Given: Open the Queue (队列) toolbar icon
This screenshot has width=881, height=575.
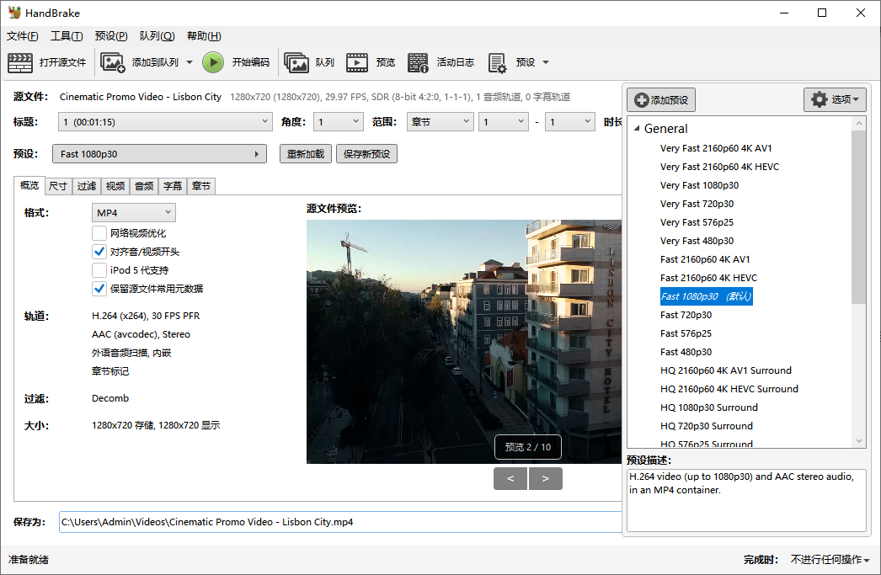Looking at the screenshot, I should click(x=296, y=62).
